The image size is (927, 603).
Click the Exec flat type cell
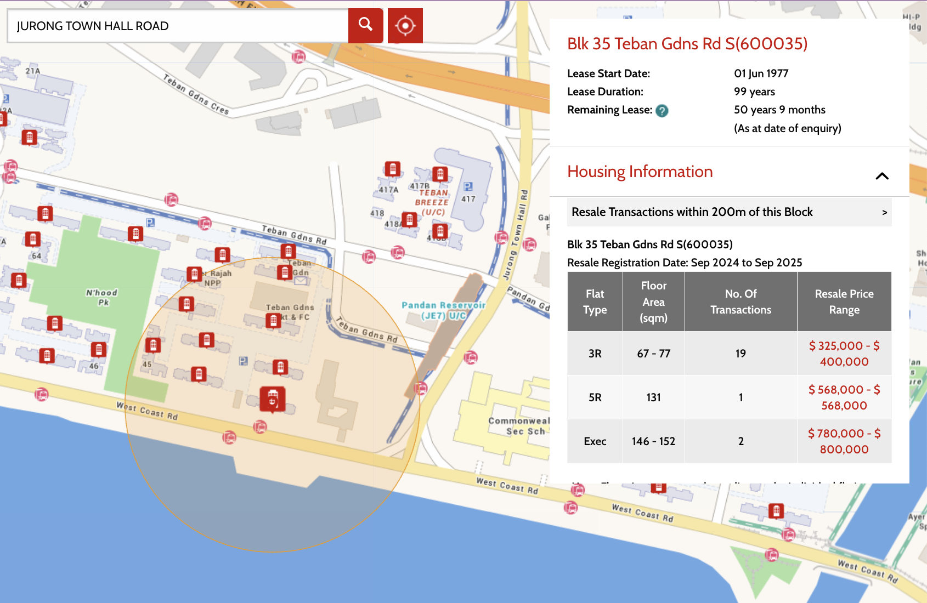coord(595,441)
